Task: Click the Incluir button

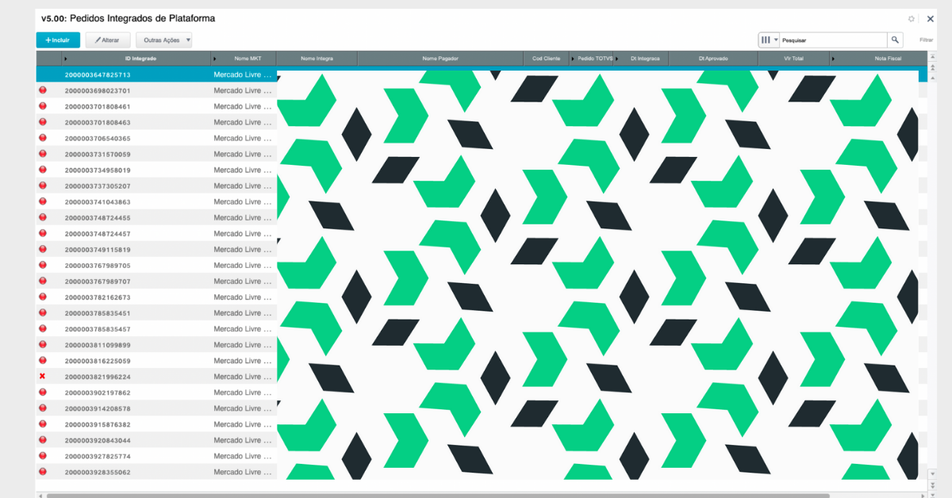Action: [58, 40]
